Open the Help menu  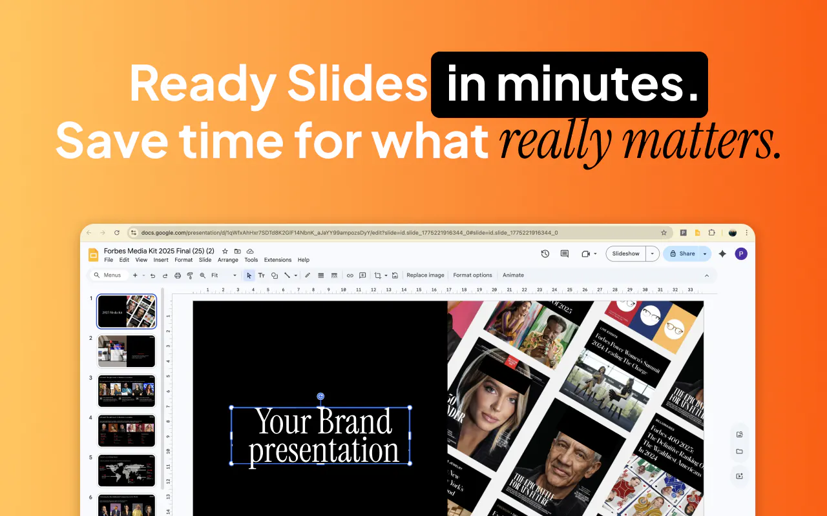304,260
